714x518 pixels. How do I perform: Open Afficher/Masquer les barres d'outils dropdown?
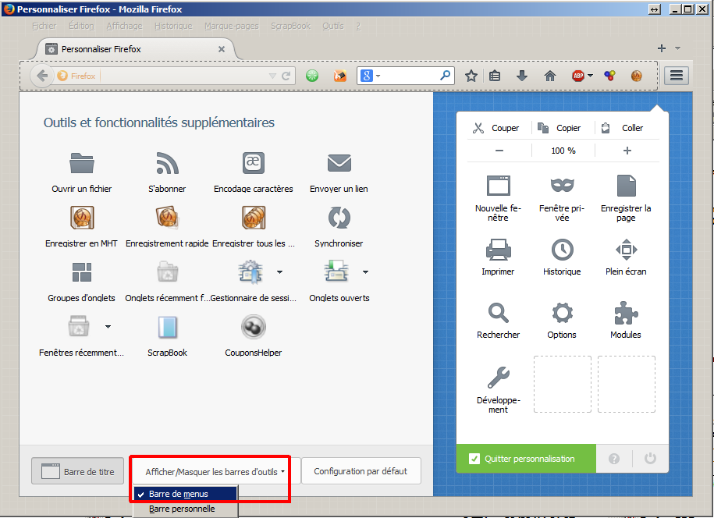pos(215,471)
